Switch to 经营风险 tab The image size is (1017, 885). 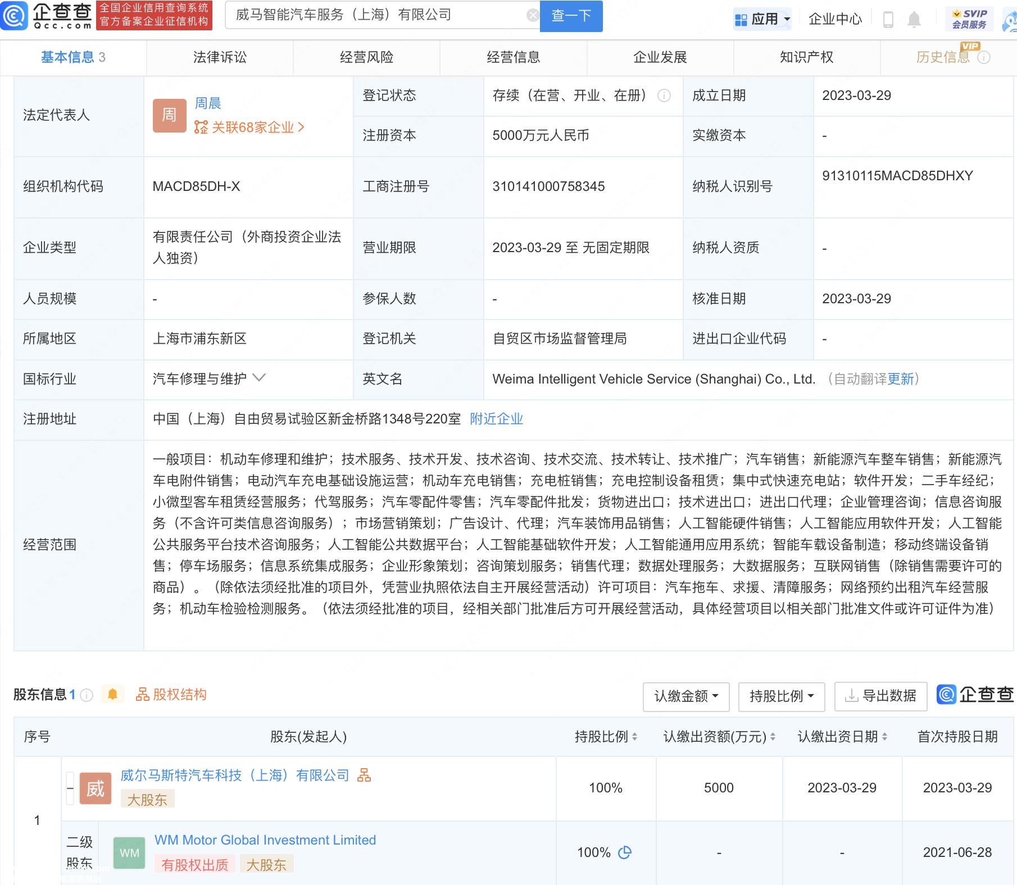pyautogui.click(x=366, y=57)
